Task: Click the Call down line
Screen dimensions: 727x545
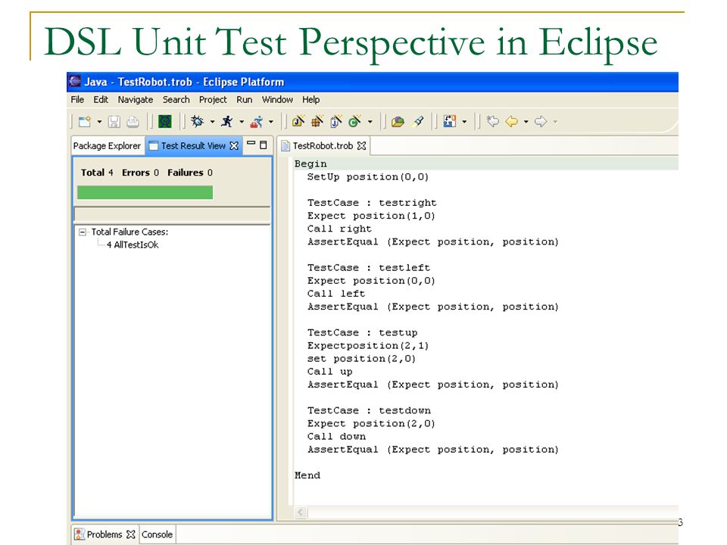Action: 336,436
